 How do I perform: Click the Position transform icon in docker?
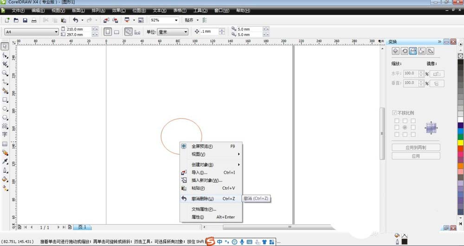[x=395, y=51]
